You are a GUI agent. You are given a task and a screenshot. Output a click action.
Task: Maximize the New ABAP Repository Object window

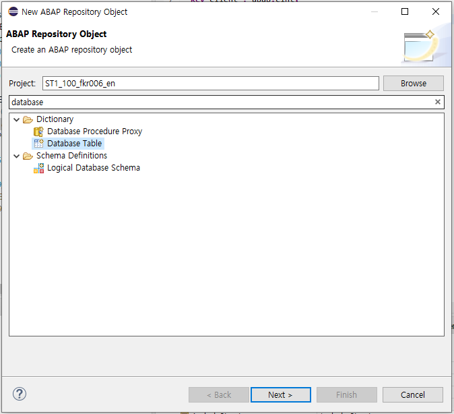pos(405,11)
